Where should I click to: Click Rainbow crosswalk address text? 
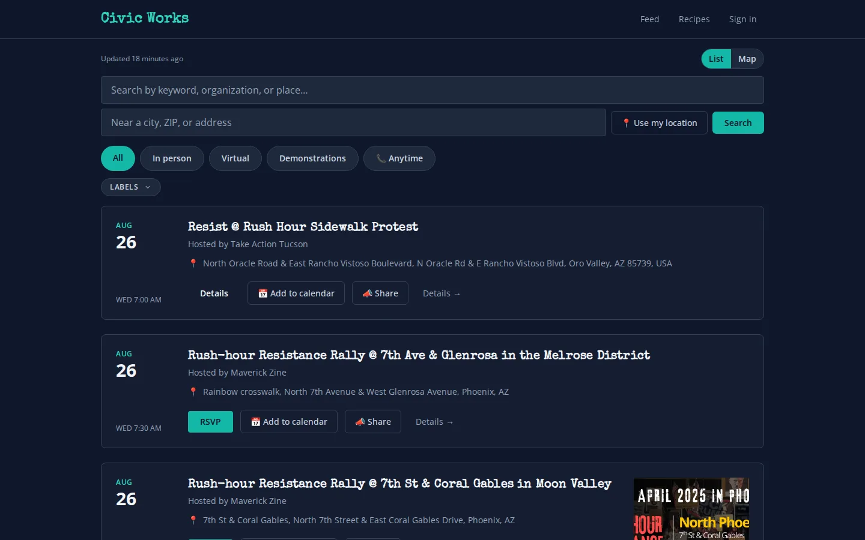(x=356, y=392)
